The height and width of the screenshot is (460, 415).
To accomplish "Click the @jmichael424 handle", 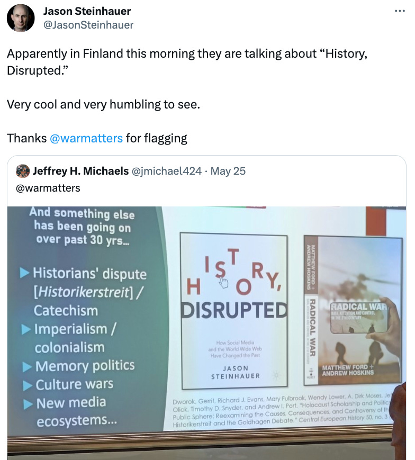I will tap(167, 171).
